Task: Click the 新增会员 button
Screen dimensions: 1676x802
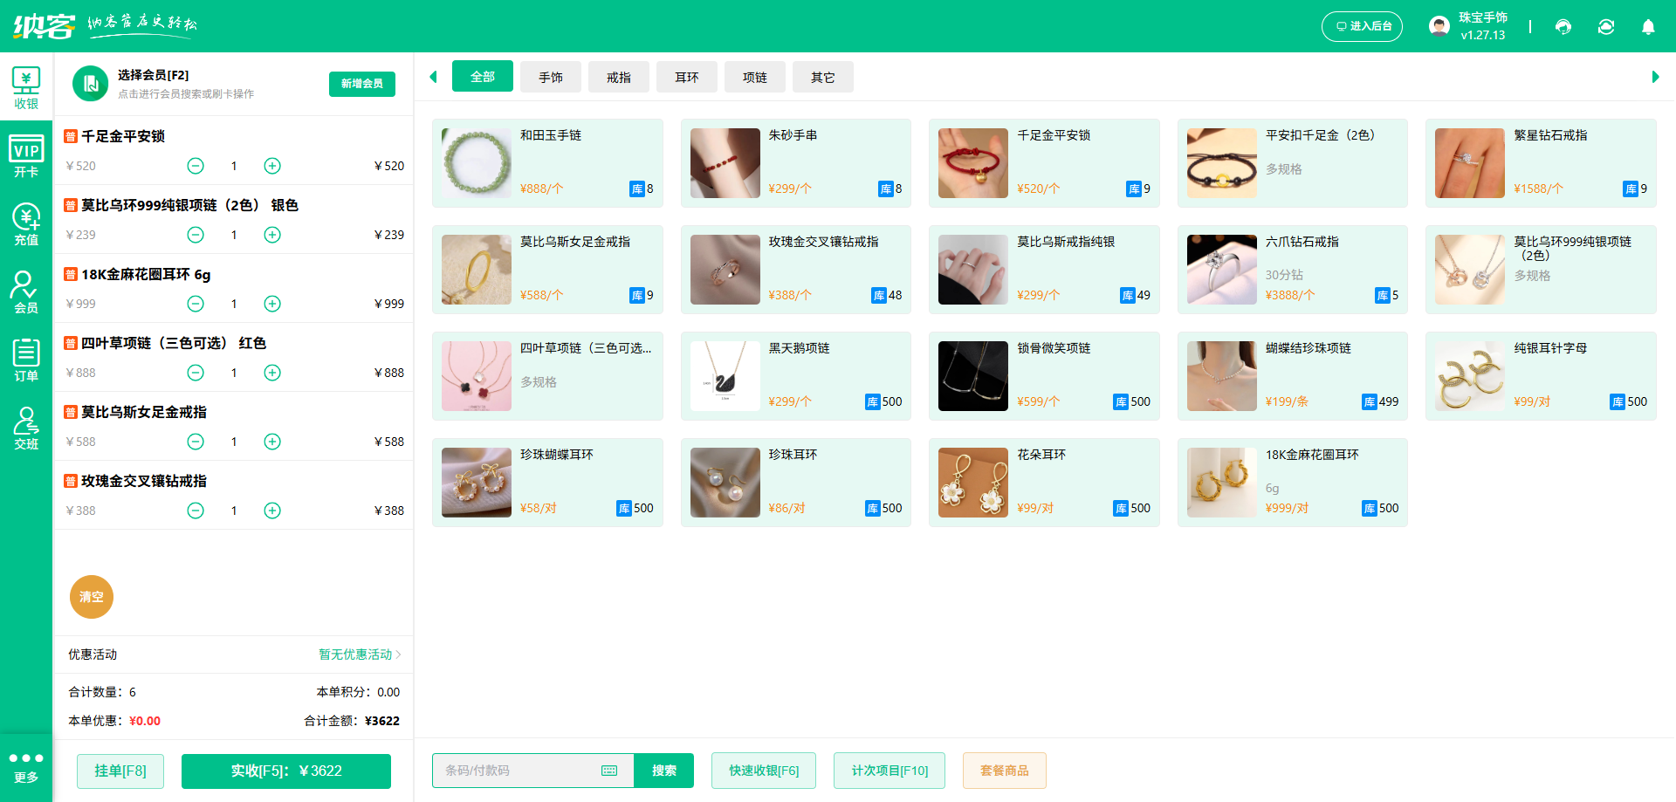Action: [362, 84]
